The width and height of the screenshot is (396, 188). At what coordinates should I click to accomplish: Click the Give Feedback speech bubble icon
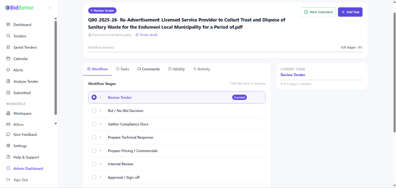pos(9,134)
